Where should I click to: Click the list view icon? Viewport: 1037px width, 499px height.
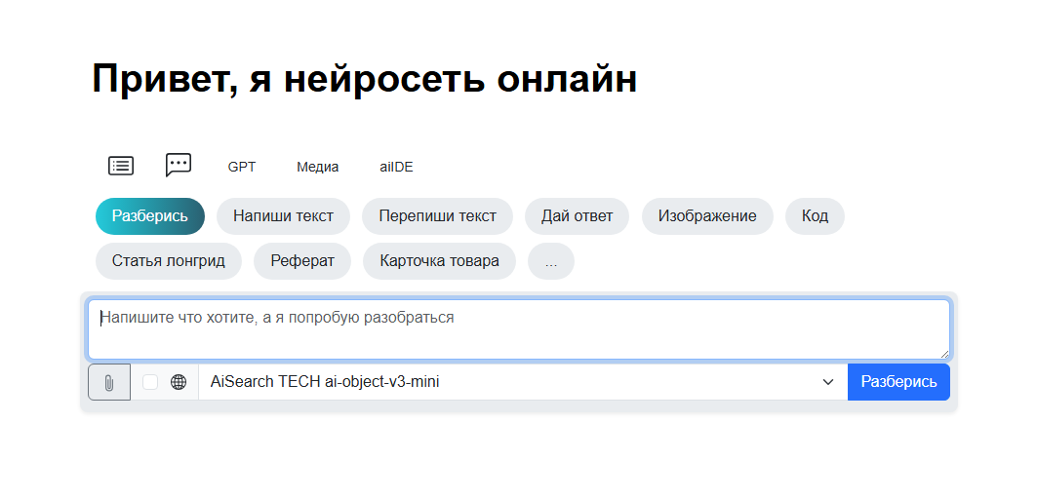pos(121,166)
